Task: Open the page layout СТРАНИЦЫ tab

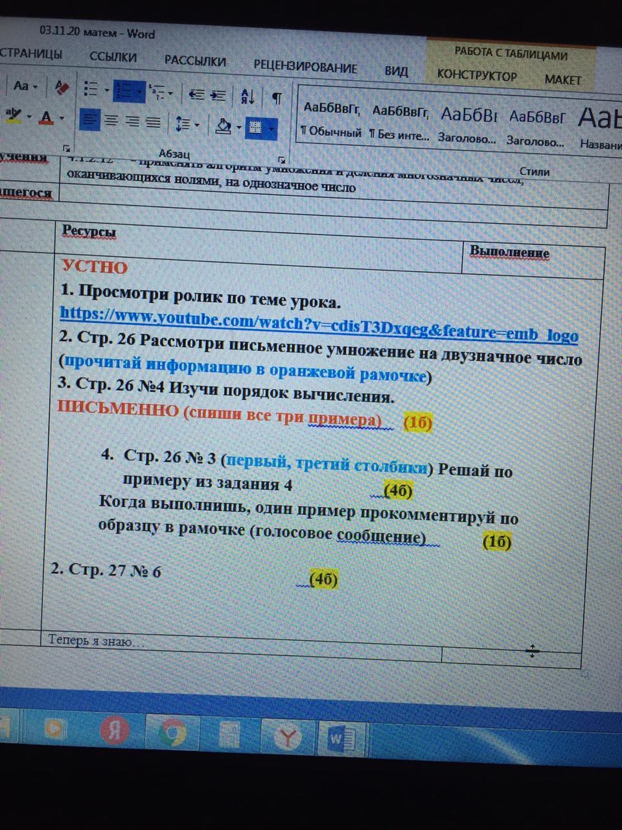Action: click(x=31, y=53)
